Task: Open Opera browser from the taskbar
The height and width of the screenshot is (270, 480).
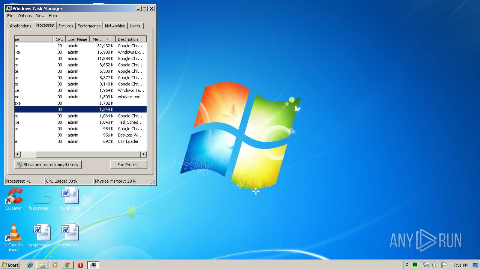Action: click(x=80, y=265)
